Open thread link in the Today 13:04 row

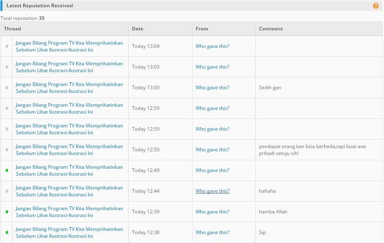(x=69, y=46)
